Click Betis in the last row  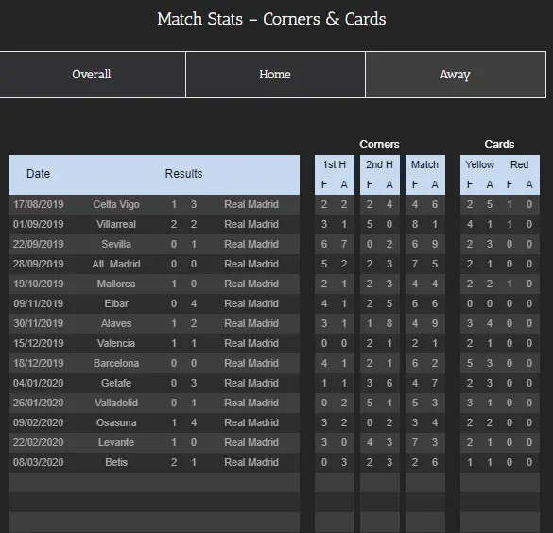(116, 462)
